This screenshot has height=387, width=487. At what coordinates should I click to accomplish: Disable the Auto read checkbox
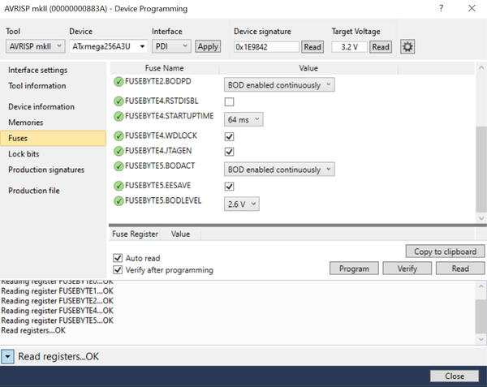(118, 258)
